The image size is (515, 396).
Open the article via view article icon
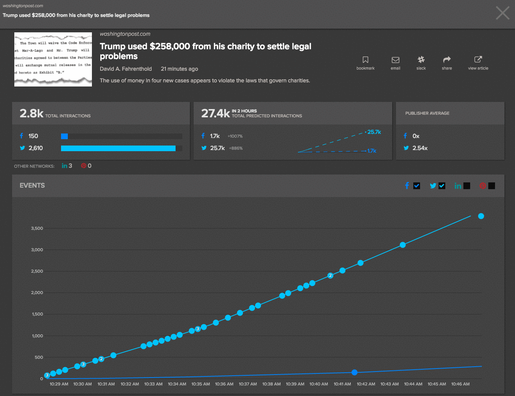478,59
